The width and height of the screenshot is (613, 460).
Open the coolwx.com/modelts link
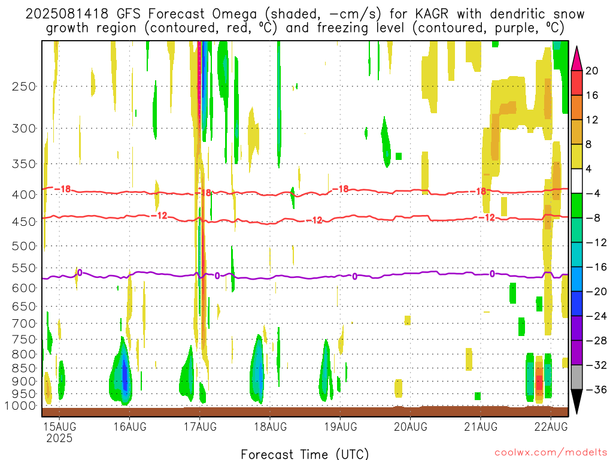(551, 453)
